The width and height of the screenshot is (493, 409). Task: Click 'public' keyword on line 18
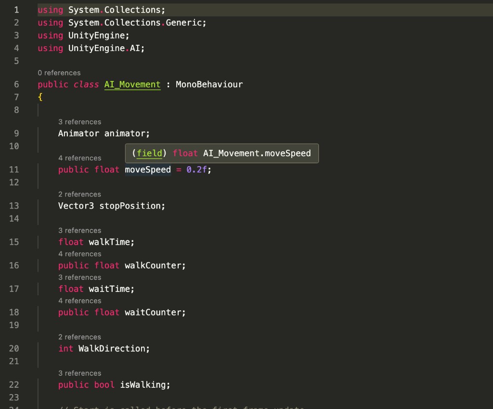pyautogui.click(x=74, y=313)
